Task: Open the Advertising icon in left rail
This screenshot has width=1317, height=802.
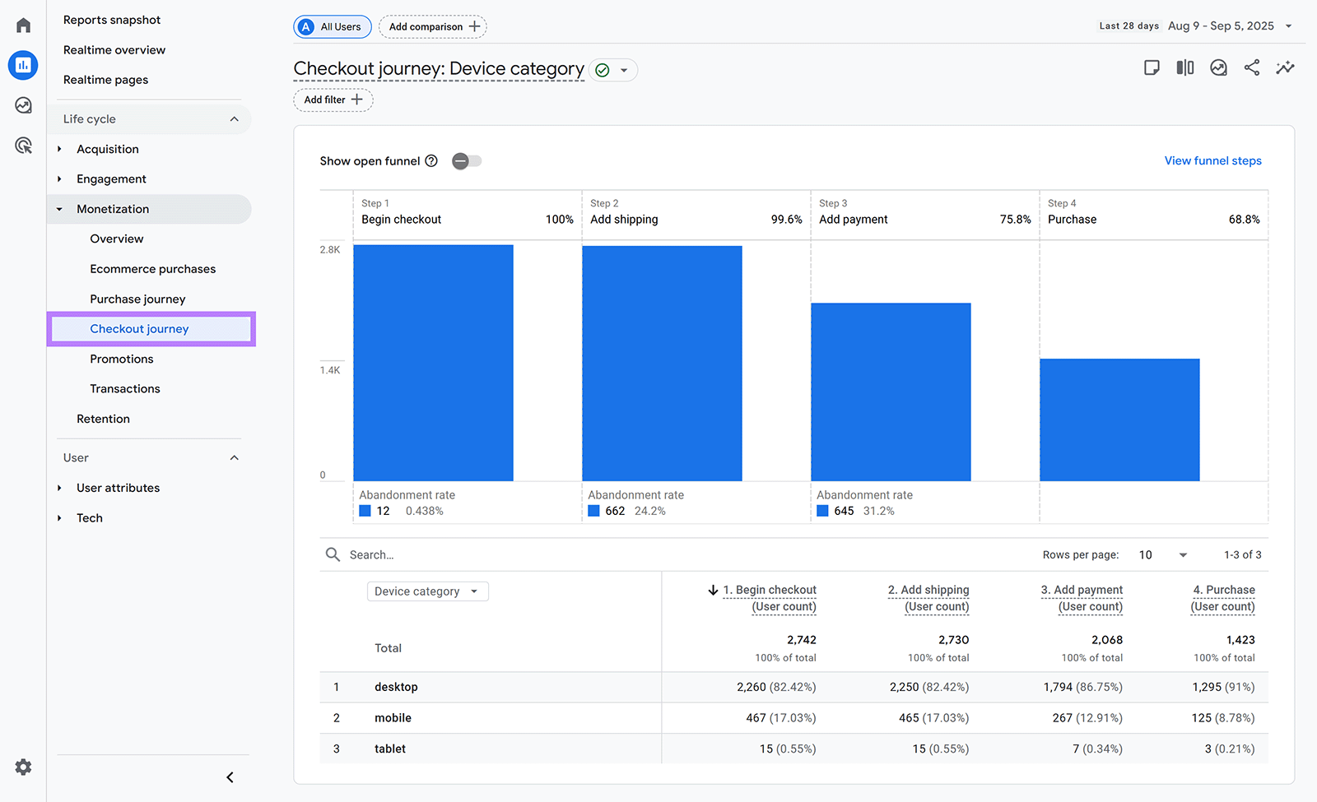Action: (22, 145)
